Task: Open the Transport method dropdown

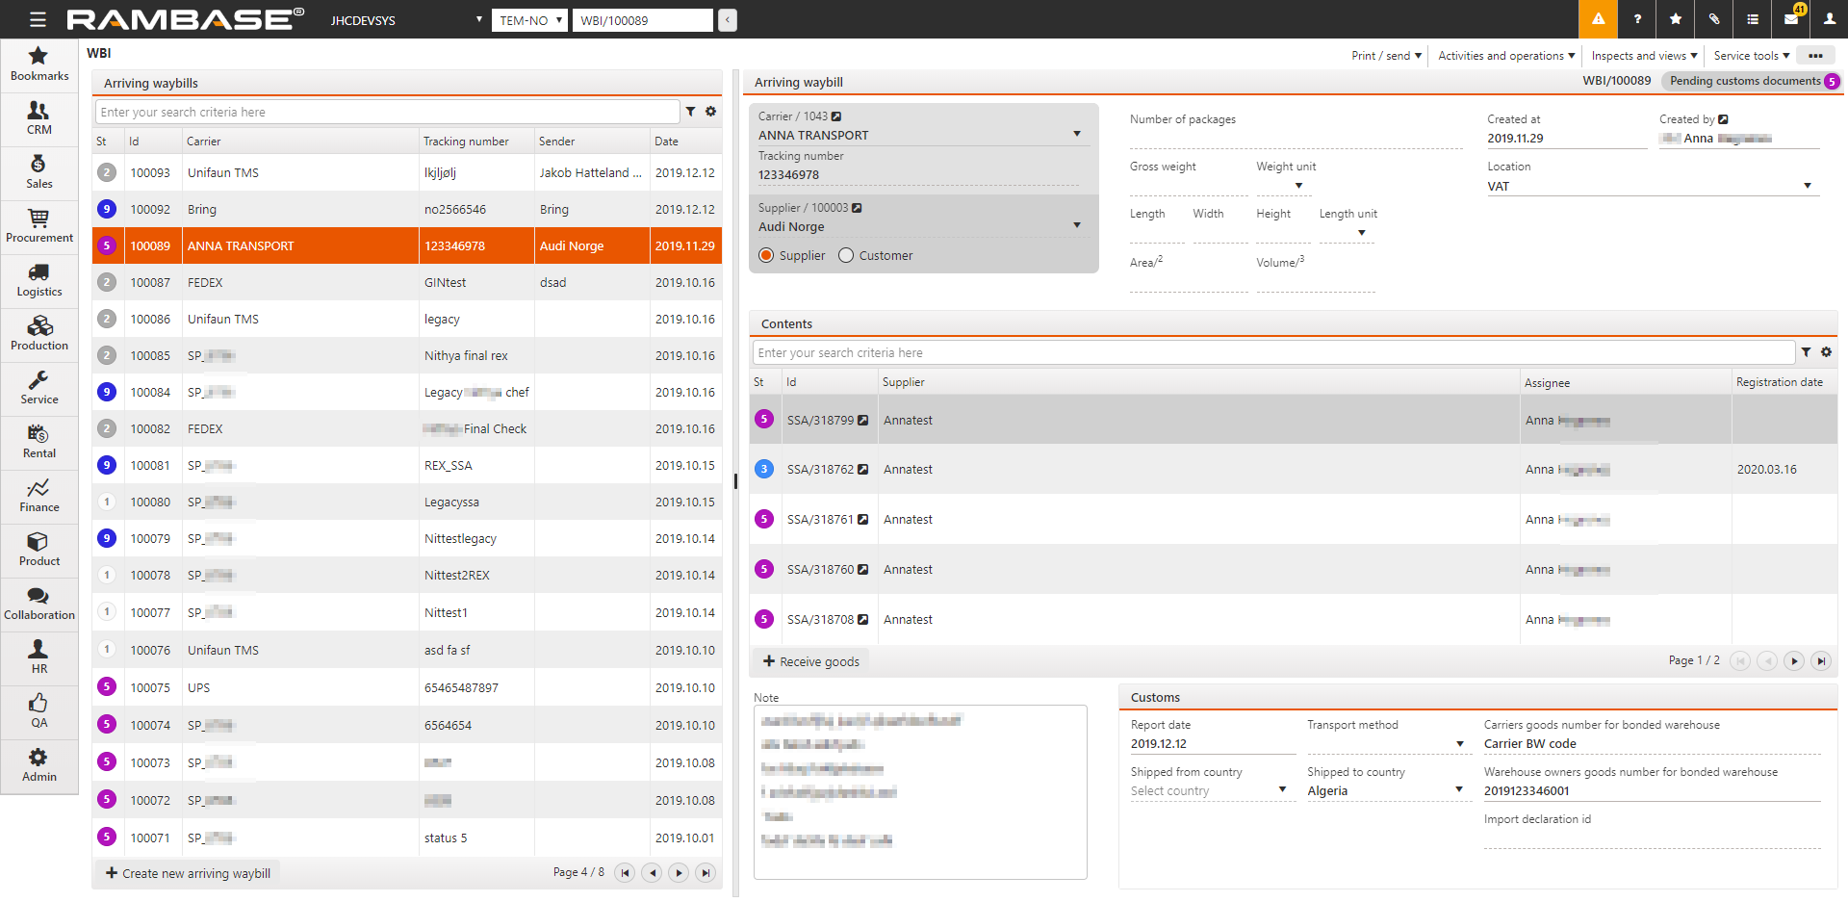Action: coord(1460,744)
